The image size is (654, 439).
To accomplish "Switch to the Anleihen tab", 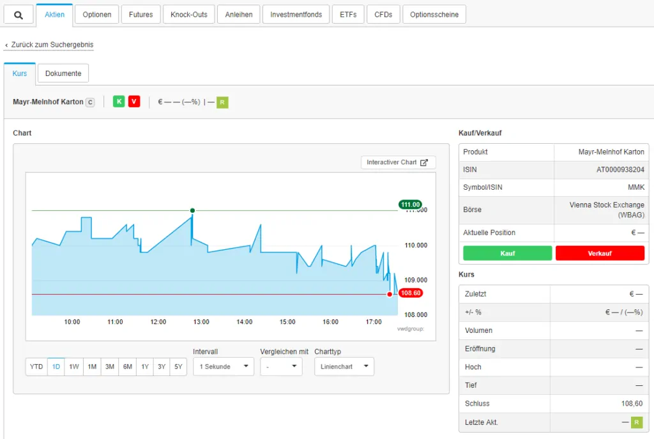I will tap(239, 15).
